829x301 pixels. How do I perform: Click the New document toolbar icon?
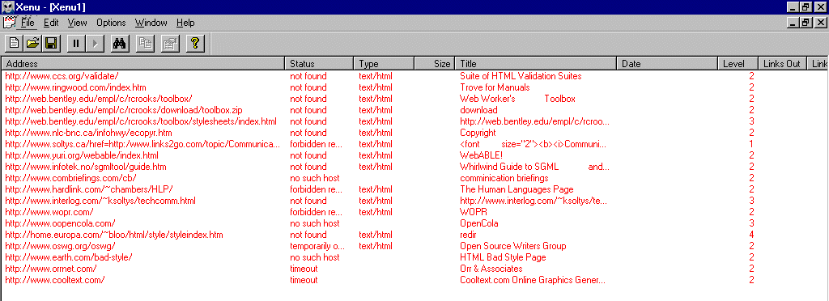[15, 44]
